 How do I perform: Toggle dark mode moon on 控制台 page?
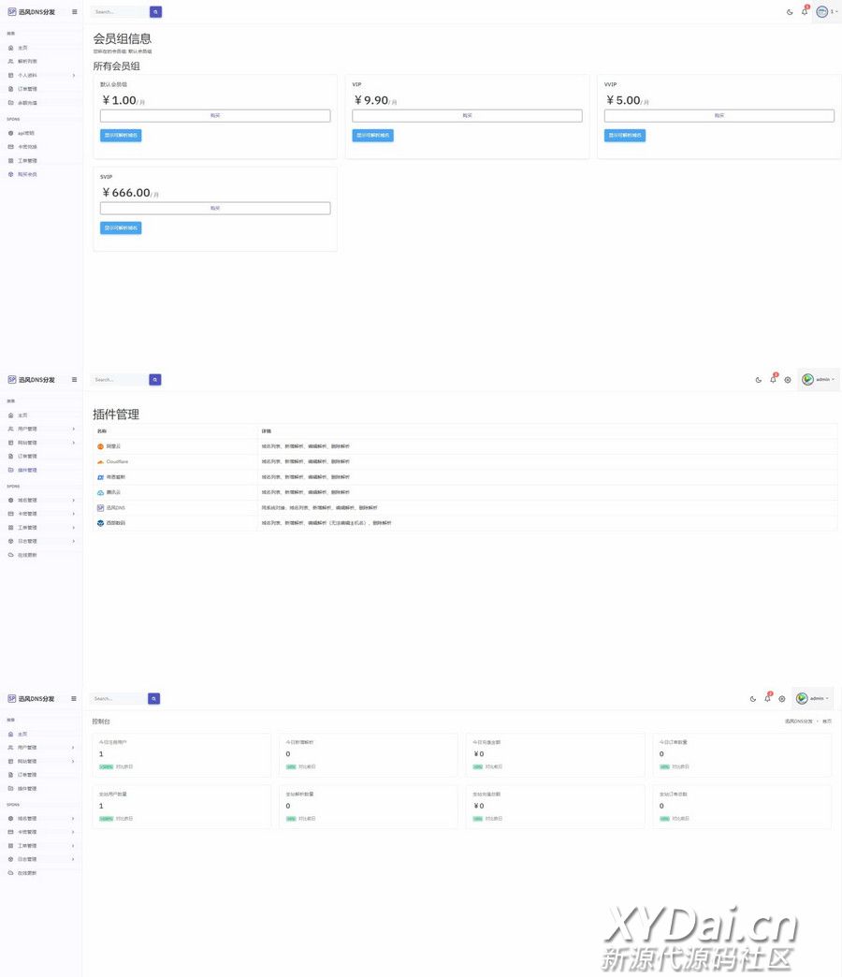pyautogui.click(x=753, y=699)
